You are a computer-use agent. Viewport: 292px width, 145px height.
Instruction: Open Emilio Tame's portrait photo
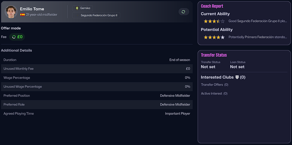11,12
